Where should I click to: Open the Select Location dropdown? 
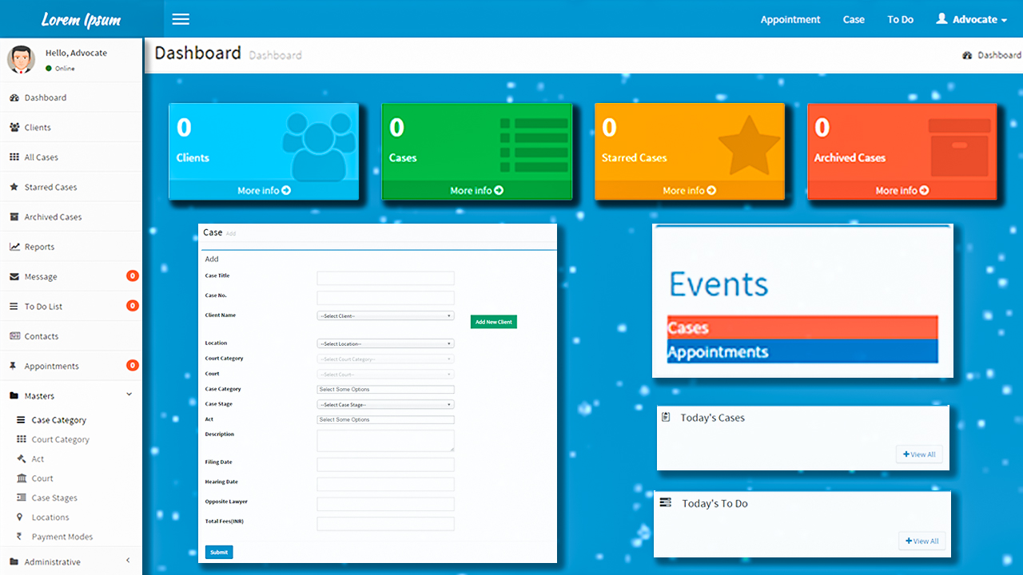pyautogui.click(x=385, y=343)
